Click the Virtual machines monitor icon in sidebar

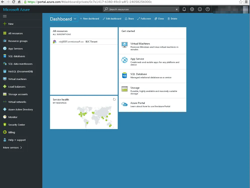point(5,79)
